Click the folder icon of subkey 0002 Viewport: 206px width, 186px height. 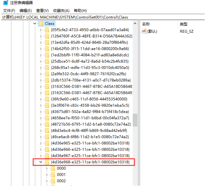tap(53, 181)
